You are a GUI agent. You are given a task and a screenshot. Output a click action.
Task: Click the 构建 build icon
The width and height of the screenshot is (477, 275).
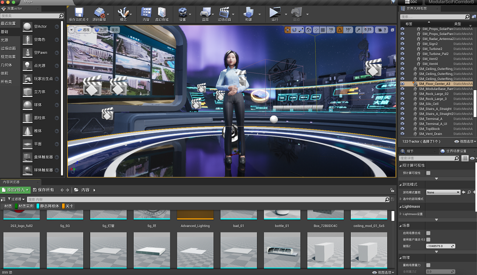[249, 12]
